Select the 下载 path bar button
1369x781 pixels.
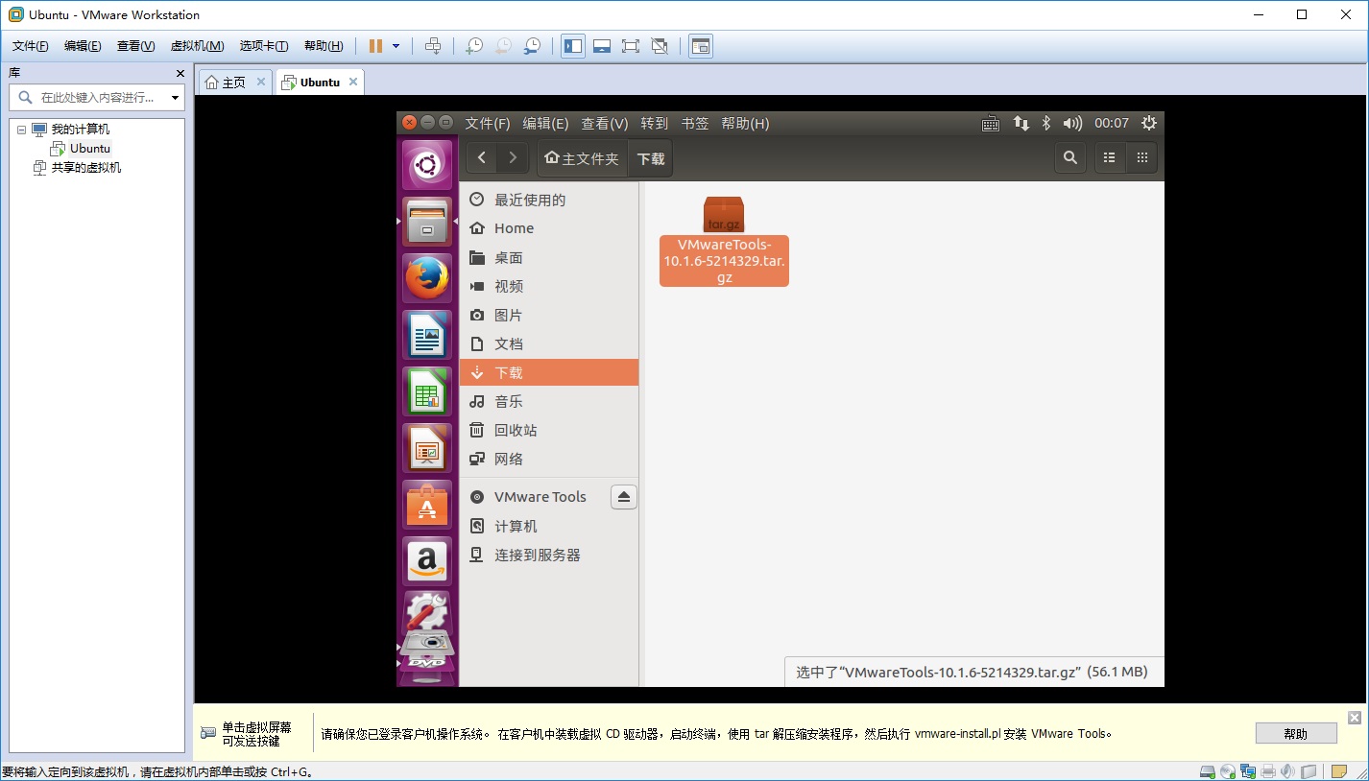[651, 158]
